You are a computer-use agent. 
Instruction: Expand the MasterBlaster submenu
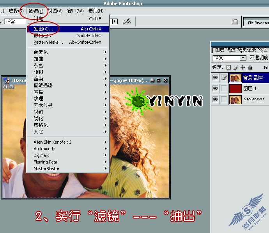point(68,169)
